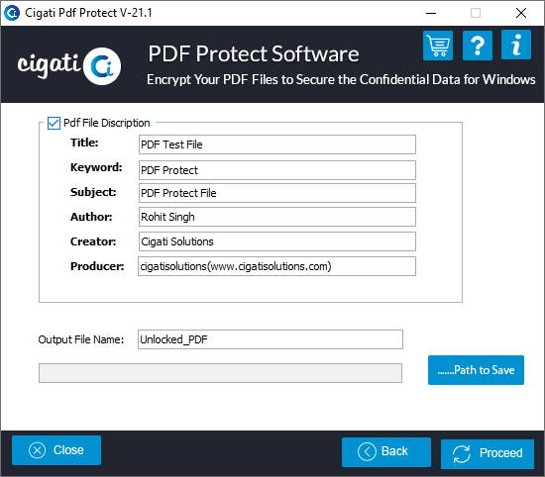Viewport: 545px width, 477px height.
Task: Uncheck the Pdf File Discription checkbox
Action: (54, 123)
